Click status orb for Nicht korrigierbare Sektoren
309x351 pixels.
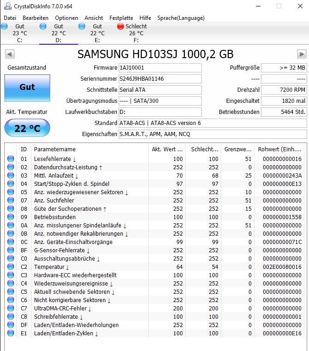[11, 300]
